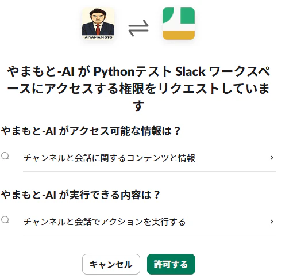Click the speech bubble icon beside チャンネルと会話でアクションを実行する
Screen dimensions: 293x278
pyautogui.click(x=5, y=220)
